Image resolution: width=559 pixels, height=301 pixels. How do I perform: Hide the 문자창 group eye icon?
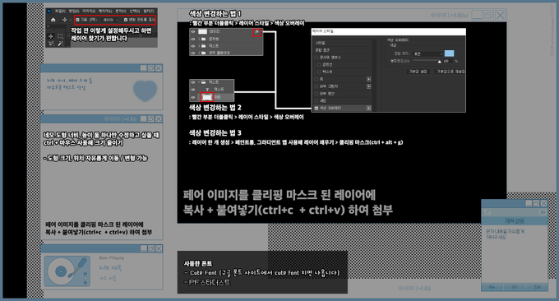tap(193, 39)
